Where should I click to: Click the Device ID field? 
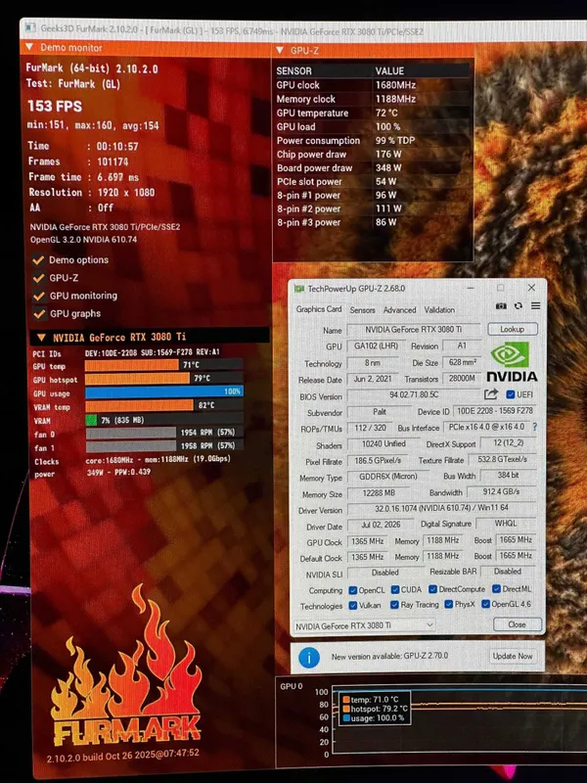[x=495, y=411]
